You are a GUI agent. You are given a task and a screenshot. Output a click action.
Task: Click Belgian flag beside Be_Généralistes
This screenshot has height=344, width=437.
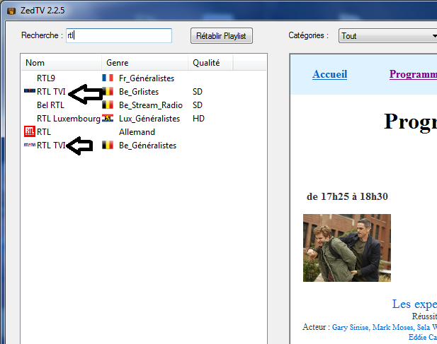[x=108, y=145]
